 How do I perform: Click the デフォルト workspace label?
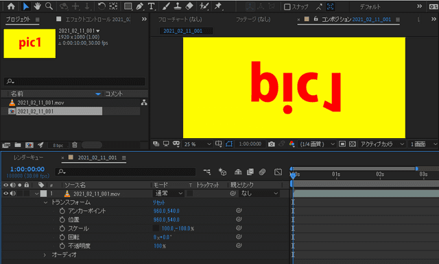pos(370,7)
